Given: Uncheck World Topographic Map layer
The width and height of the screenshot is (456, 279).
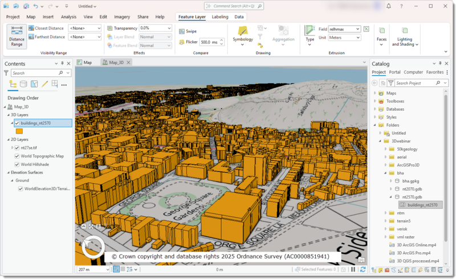Looking at the screenshot, I should click(x=17, y=156).
